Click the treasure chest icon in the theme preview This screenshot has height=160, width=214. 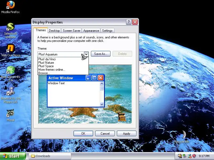coord(122,117)
